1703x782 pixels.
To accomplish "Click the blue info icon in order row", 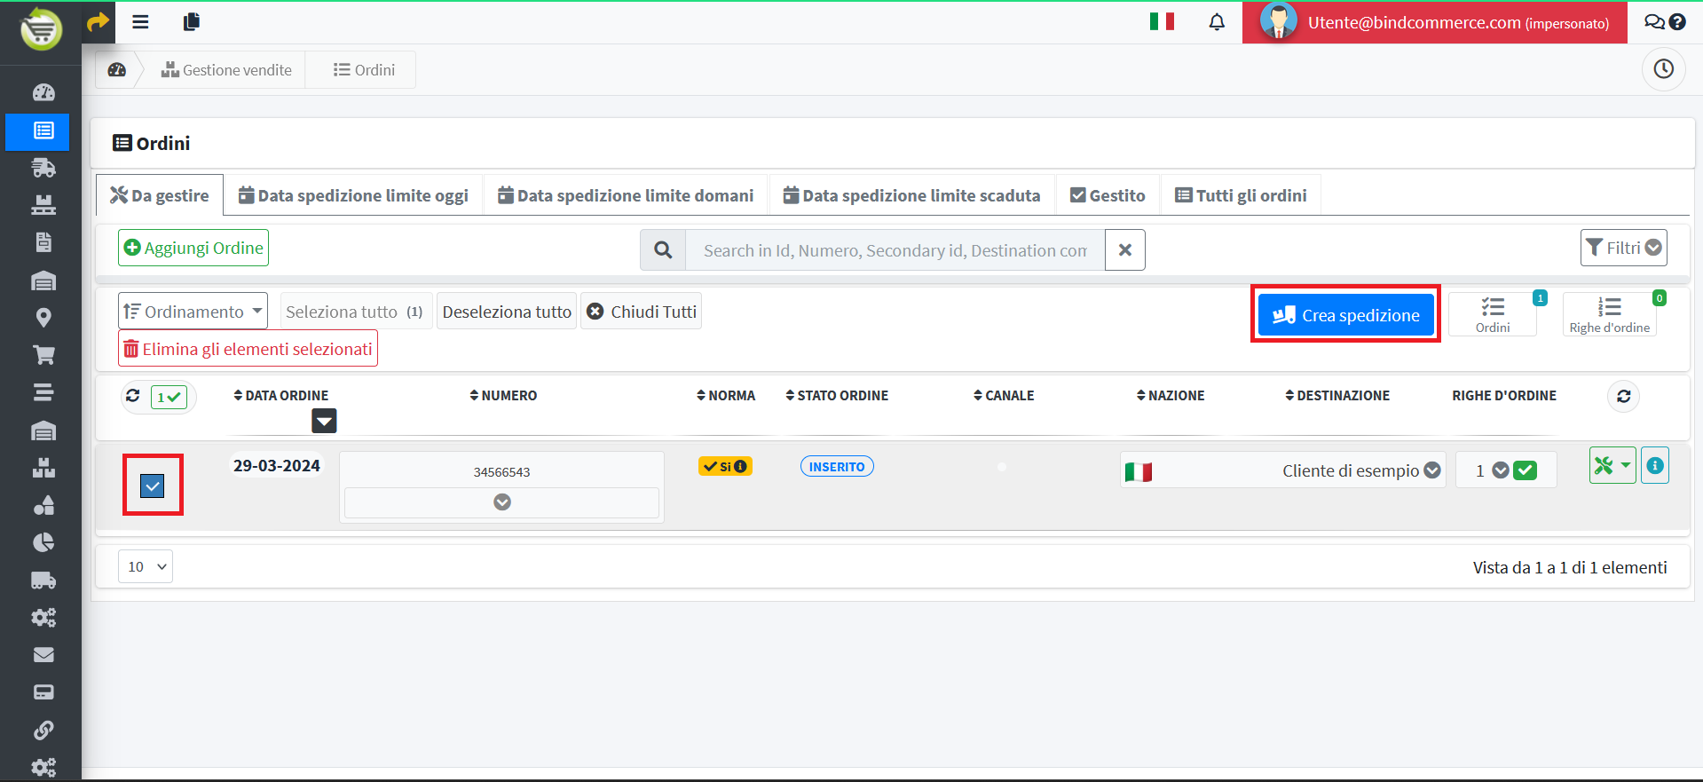I will click(1655, 466).
